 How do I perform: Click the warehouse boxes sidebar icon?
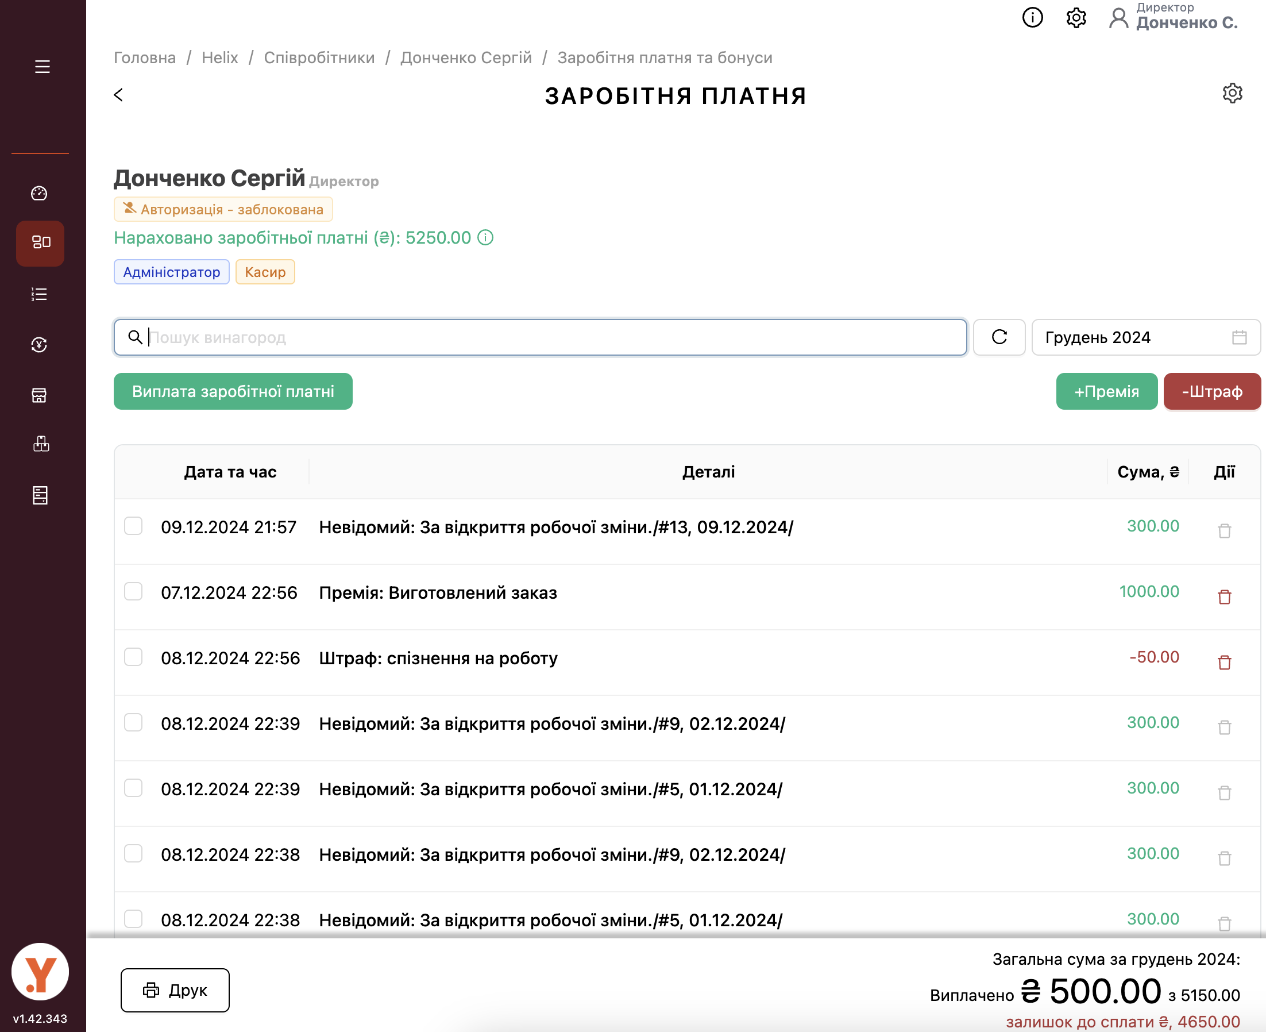[x=40, y=444]
